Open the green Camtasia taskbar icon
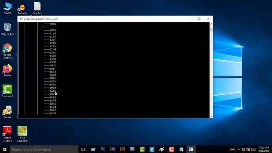 (x=142, y=149)
